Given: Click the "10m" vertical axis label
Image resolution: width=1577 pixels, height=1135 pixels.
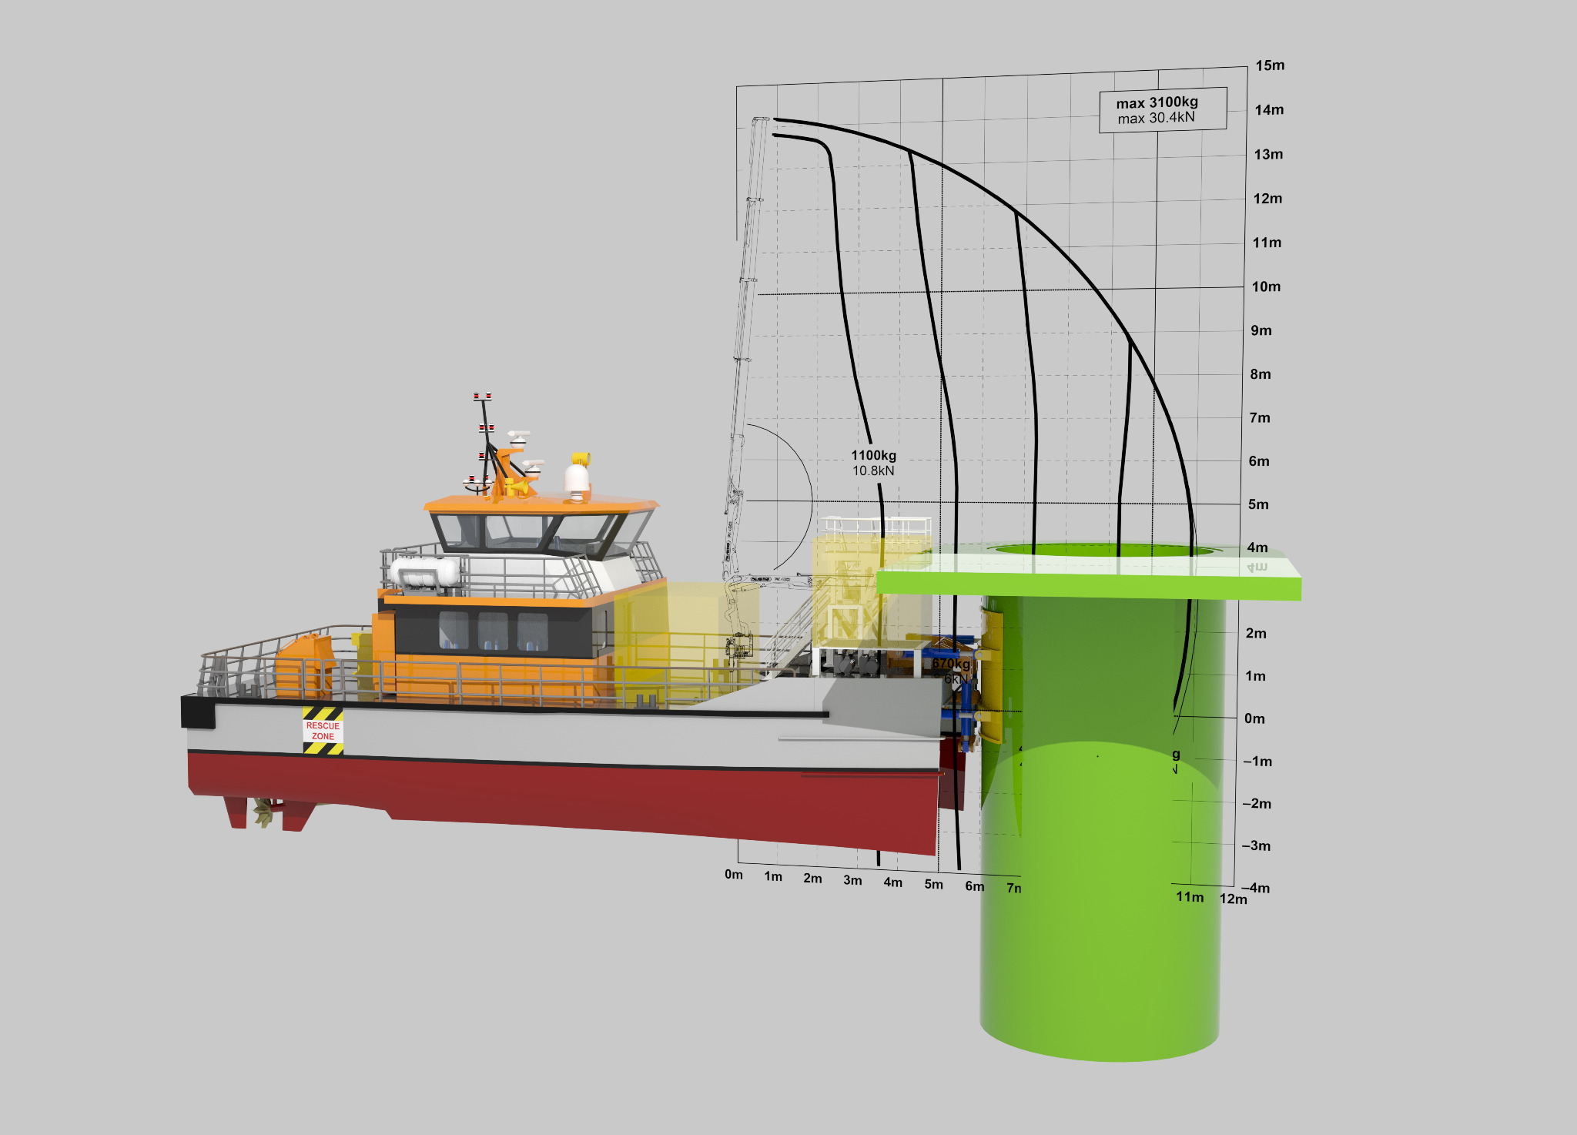Looking at the screenshot, I should (x=1266, y=287).
